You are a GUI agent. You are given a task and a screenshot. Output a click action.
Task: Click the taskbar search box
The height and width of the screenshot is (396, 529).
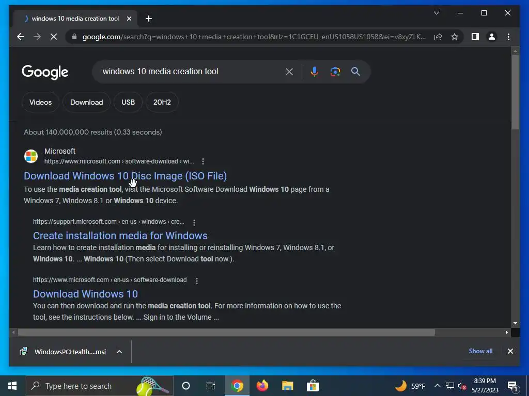[x=99, y=386]
